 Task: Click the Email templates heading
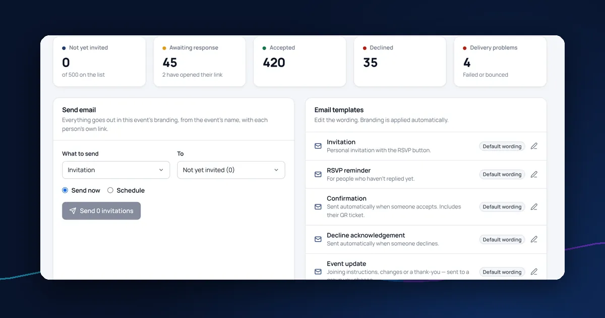[339, 110]
